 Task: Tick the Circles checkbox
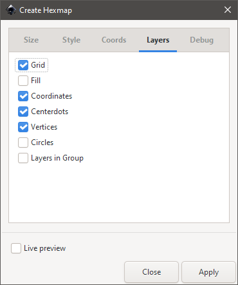(23, 142)
